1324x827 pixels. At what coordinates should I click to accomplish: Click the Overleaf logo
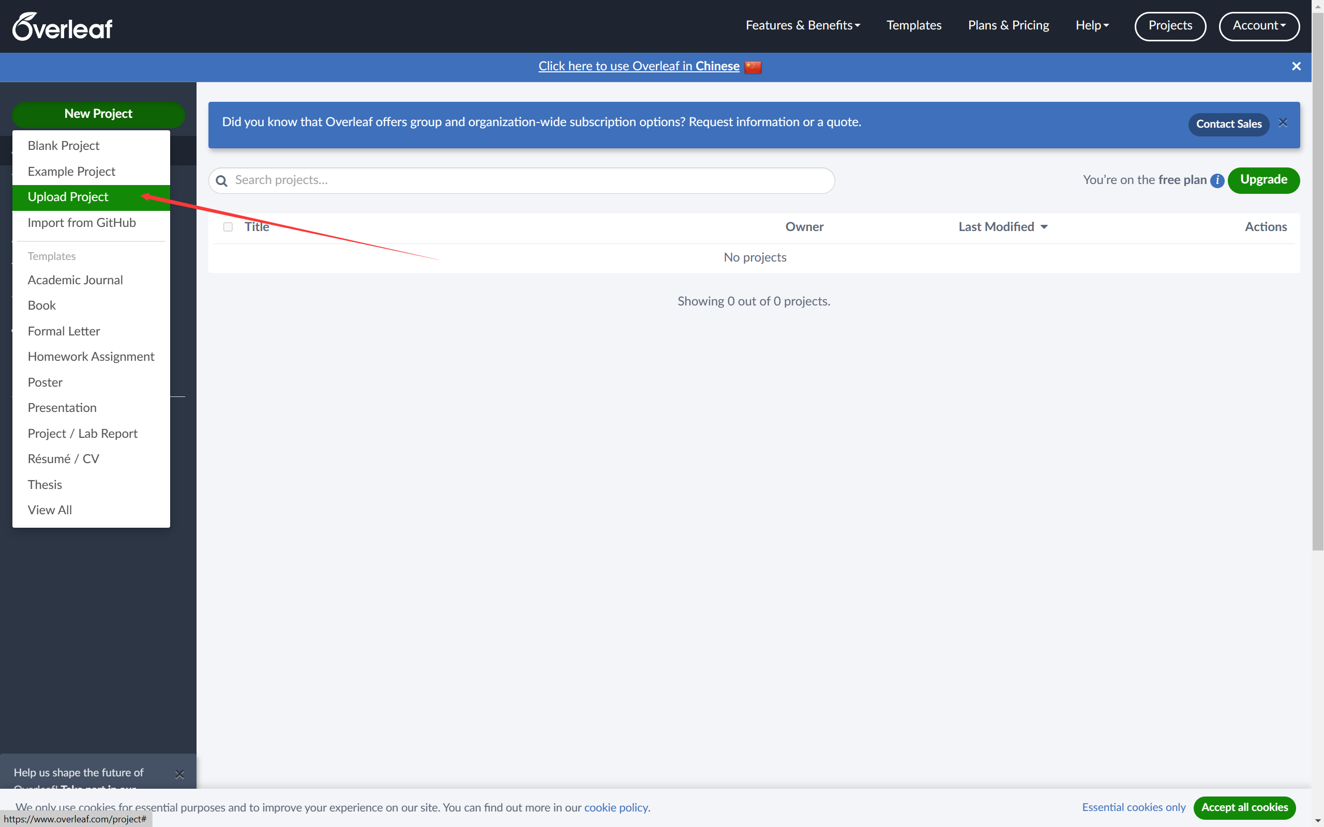63,26
